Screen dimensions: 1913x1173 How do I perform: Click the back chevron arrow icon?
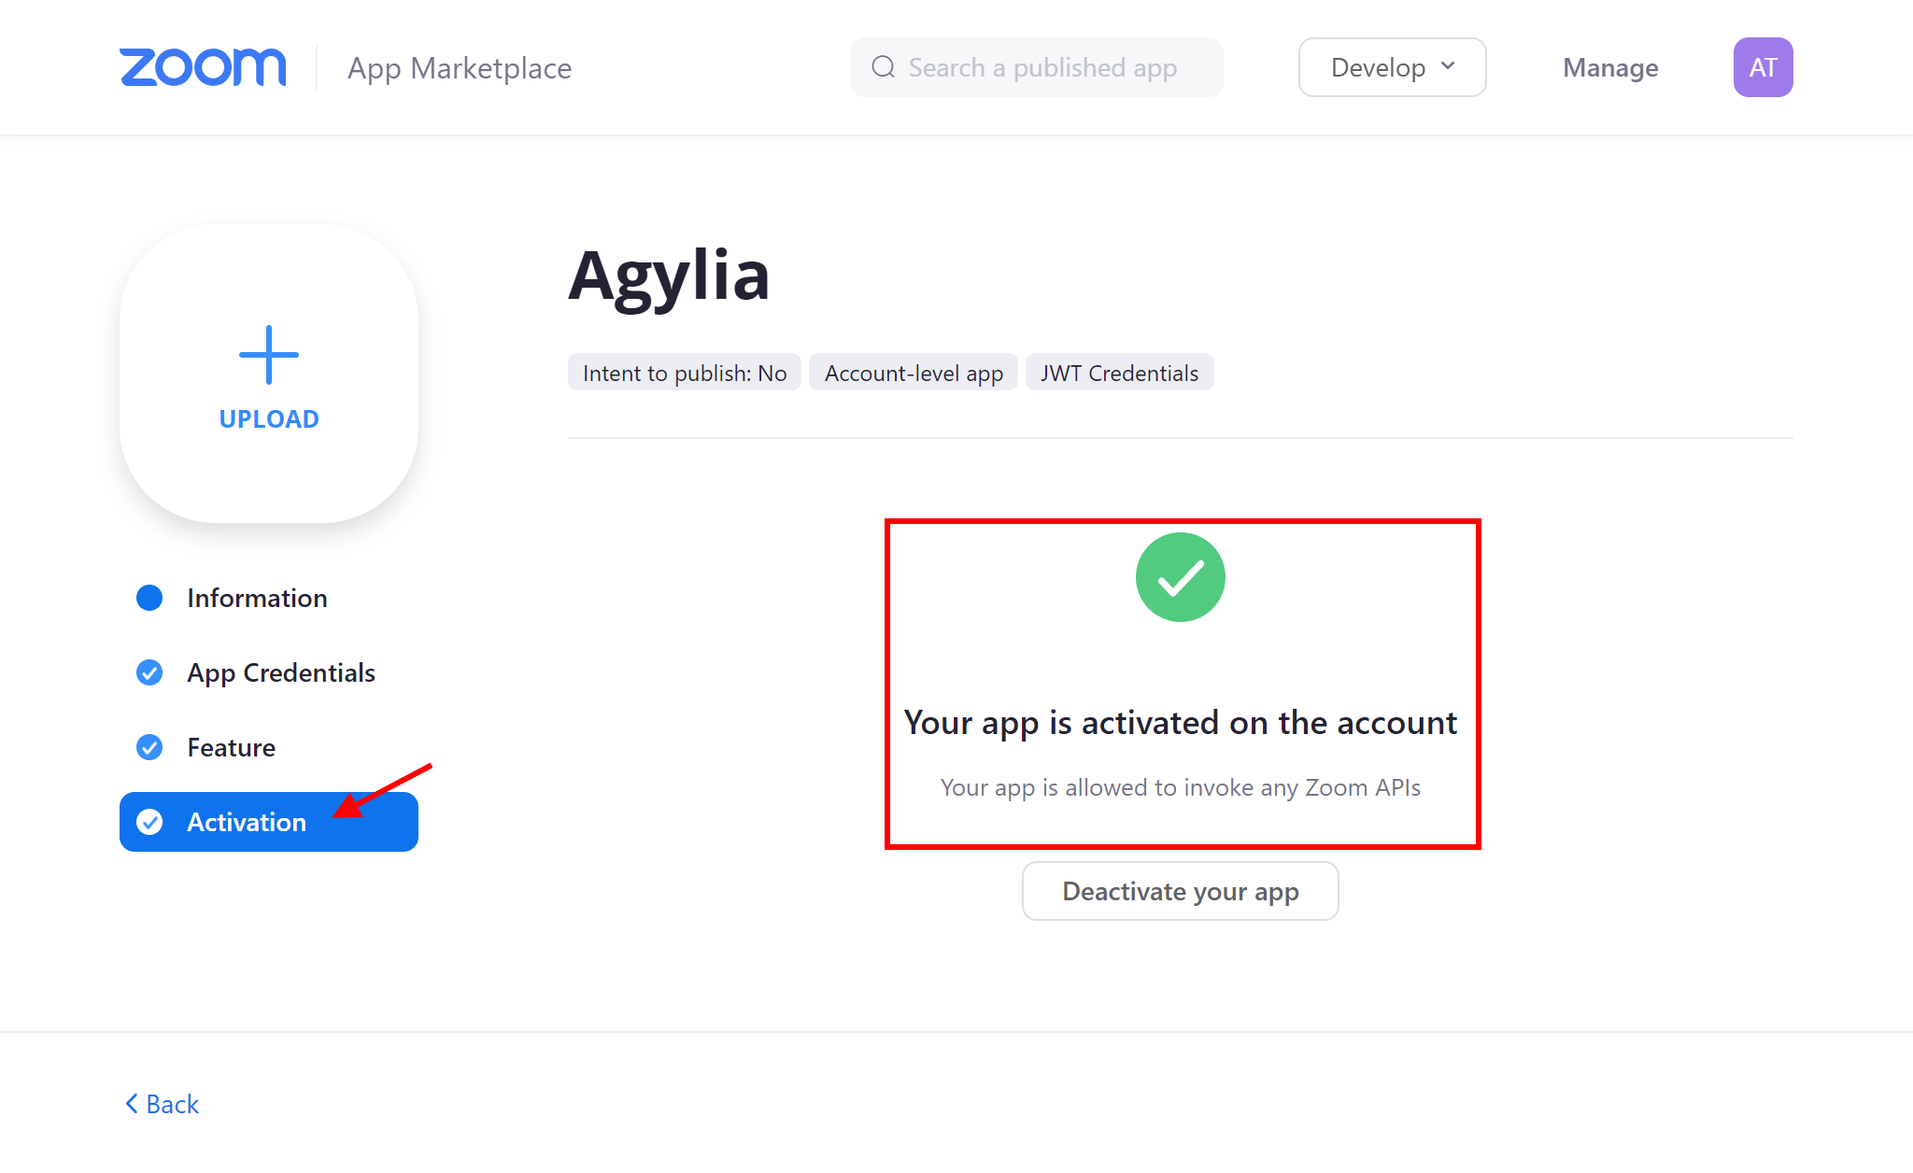coord(132,1104)
